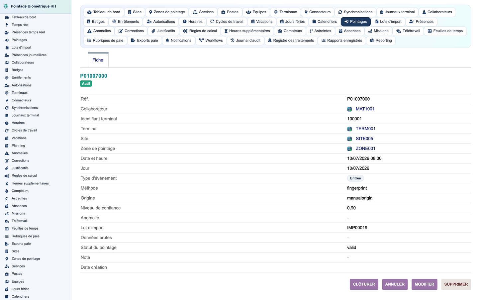This screenshot has height=300, width=480.
Task: Click the Pointages sidebar icon
Action: [x=7, y=40]
